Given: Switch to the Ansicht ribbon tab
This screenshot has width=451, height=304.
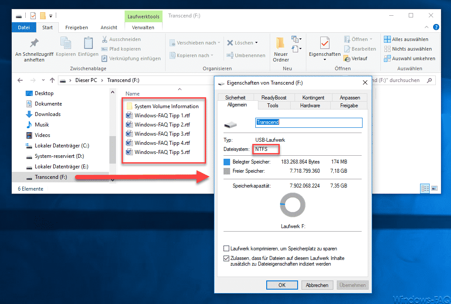Looking at the screenshot, I should (109, 27).
